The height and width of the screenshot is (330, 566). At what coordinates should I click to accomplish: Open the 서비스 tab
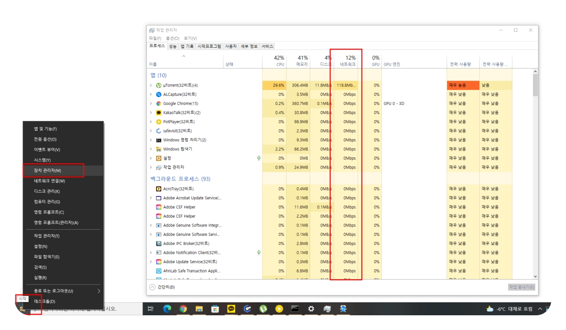[x=267, y=46]
